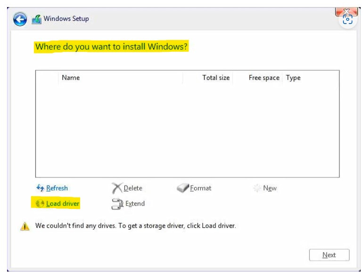Click the Next button
The width and height of the screenshot is (363, 272).
tap(329, 255)
